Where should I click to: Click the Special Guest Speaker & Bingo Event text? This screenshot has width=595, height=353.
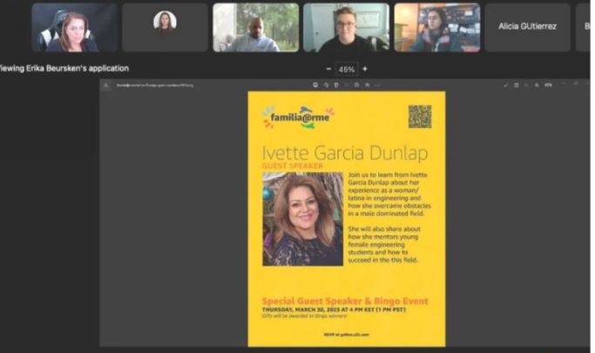(345, 302)
